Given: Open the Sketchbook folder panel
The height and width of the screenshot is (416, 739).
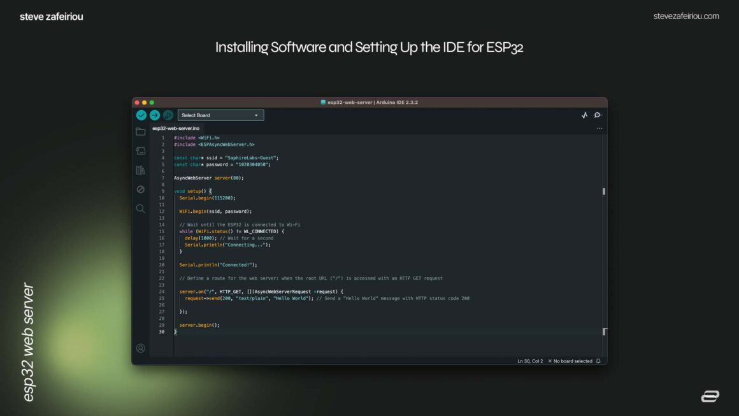Looking at the screenshot, I should [x=141, y=132].
